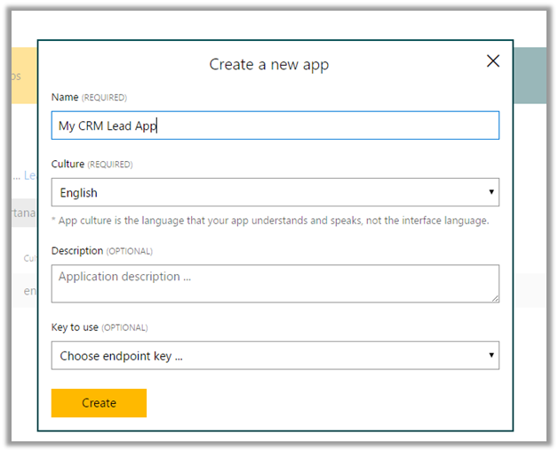Select the partially hidden yellow tab behind the dialog
This screenshot has width=558, height=452.
[x=23, y=77]
